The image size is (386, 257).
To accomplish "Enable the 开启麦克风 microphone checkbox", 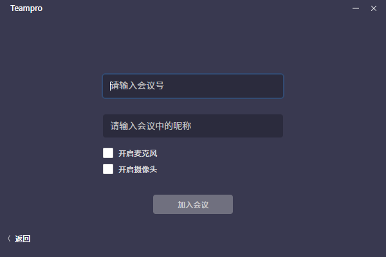I will [108, 153].
